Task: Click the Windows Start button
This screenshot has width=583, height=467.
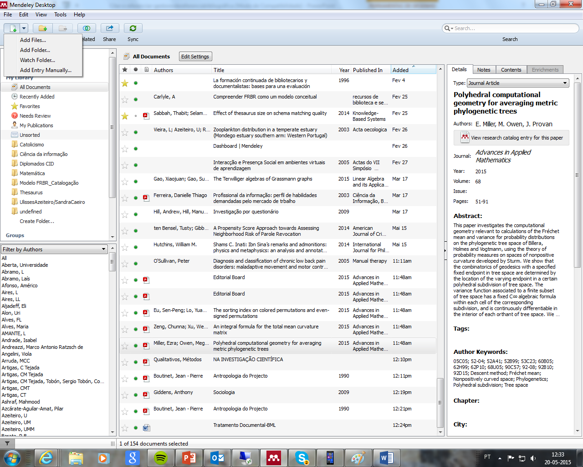Action: pyautogui.click(x=12, y=458)
